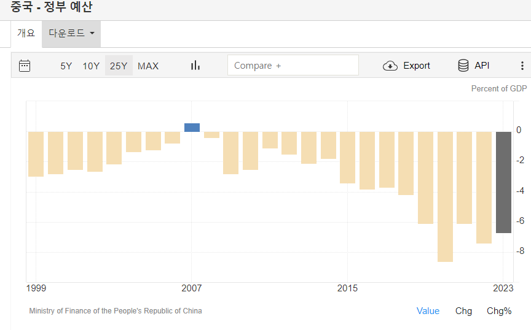Click the 1999 x-axis label
Viewport: 531px width, 330px height.
point(36,288)
